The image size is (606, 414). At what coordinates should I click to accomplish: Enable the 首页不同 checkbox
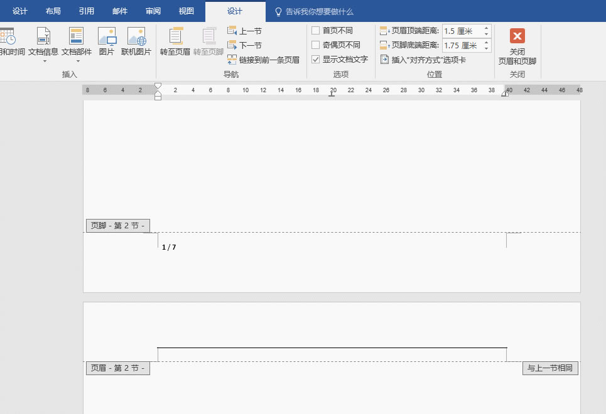click(x=316, y=31)
